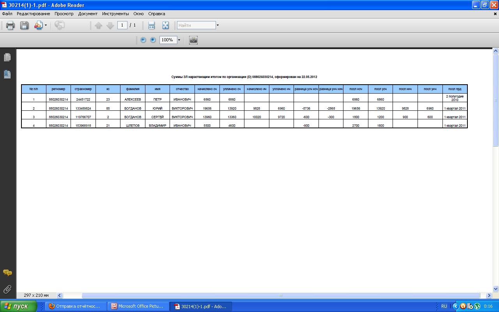This screenshot has height=312, width=499.
Task: Expand the zoom percentage dropdown
Action: tap(179, 40)
